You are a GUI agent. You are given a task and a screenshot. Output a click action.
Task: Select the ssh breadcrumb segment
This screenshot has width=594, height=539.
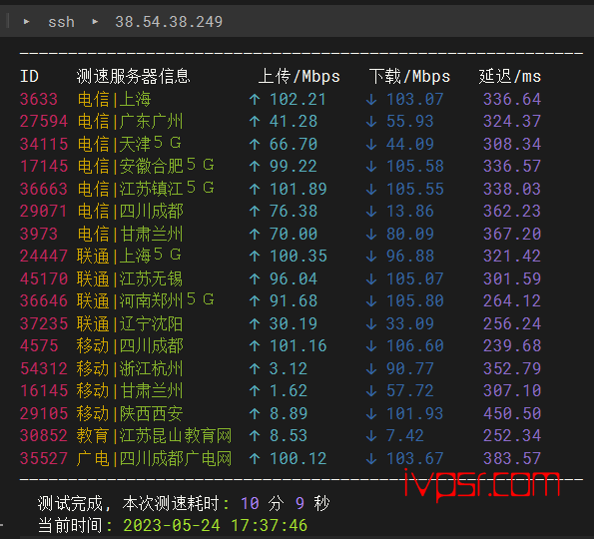point(61,22)
